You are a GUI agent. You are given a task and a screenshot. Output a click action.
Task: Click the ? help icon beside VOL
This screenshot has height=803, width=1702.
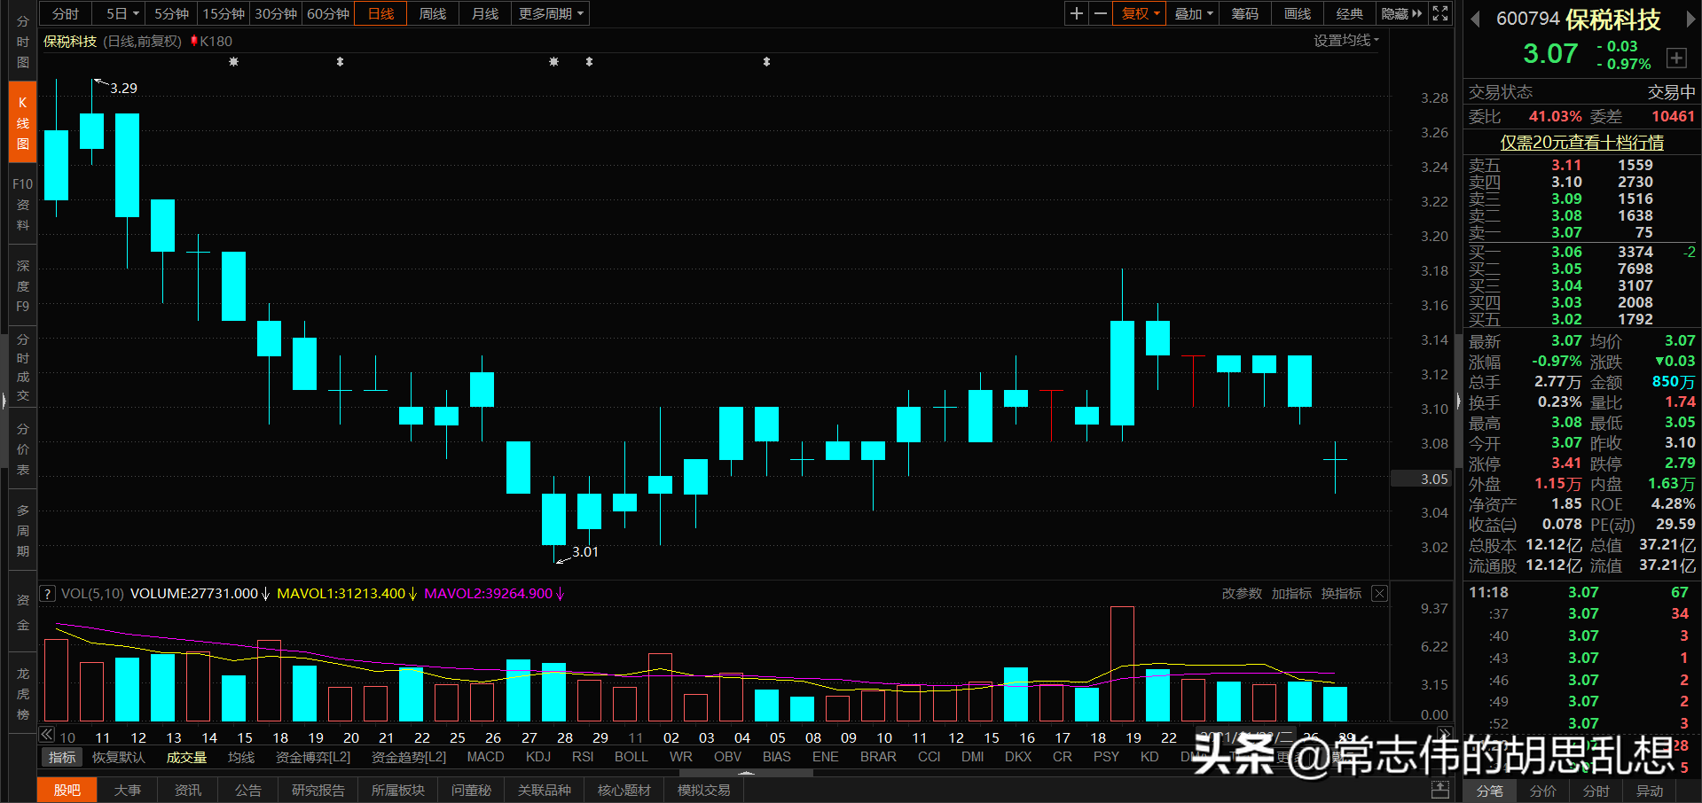(x=46, y=593)
